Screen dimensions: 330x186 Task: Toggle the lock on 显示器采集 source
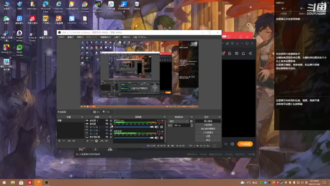[x=111, y=137]
